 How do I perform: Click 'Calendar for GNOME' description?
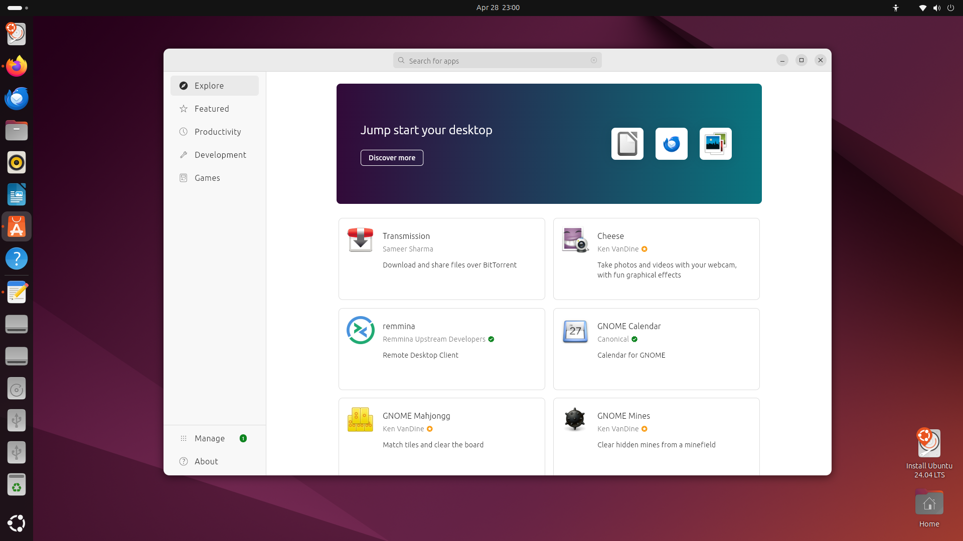pos(631,355)
